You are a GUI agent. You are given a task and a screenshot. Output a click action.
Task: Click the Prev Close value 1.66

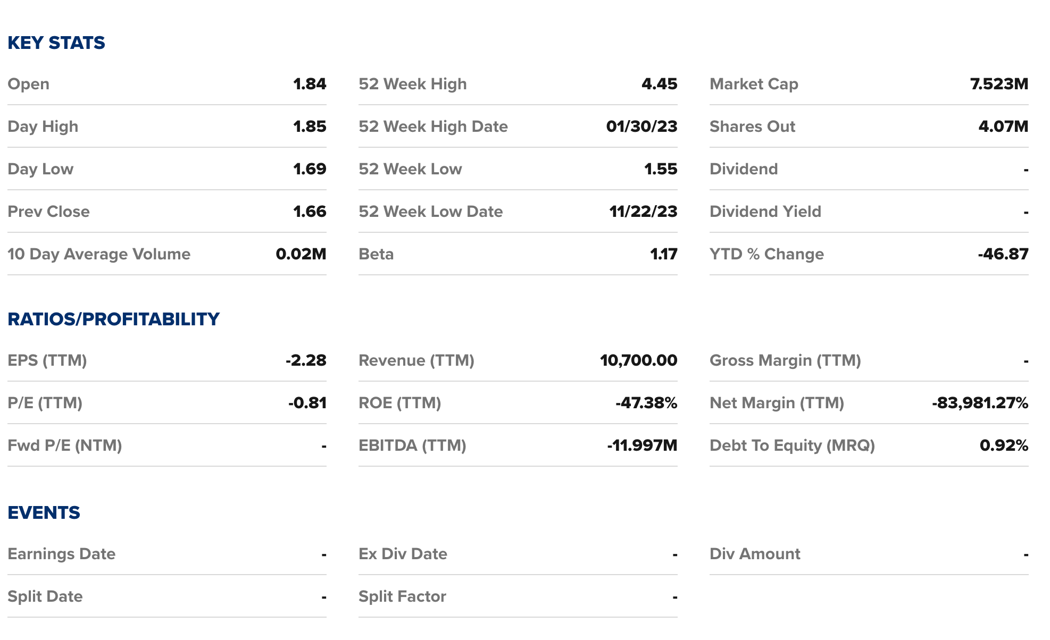(x=310, y=212)
